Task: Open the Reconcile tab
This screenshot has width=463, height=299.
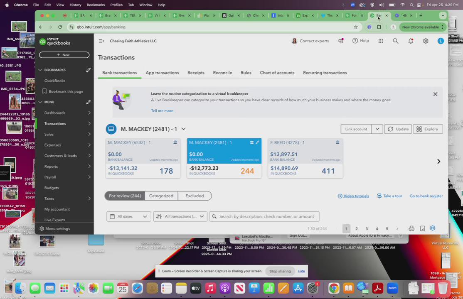Action: click(x=222, y=73)
